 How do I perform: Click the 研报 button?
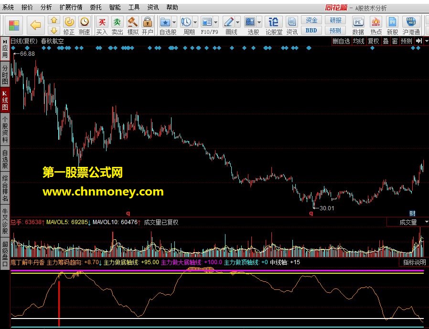[335, 20]
